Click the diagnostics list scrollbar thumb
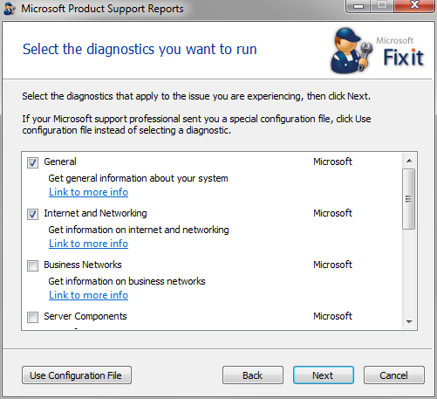The height and width of the screenshot is (399, 437). [409, 199]
